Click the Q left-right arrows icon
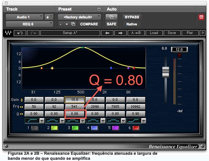Screen dimensions: 209x161 [x=21, y=114]
